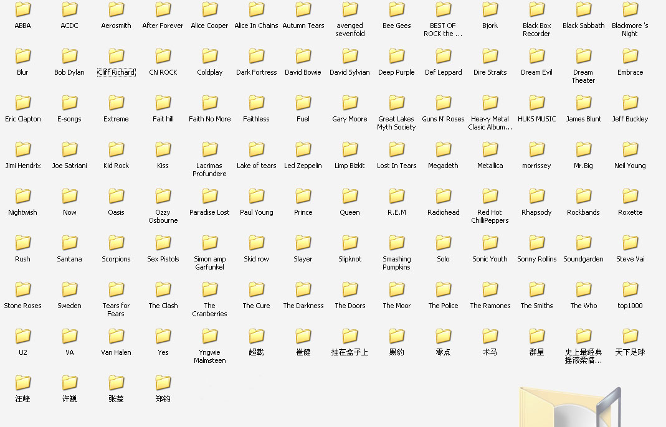Image resolution: width=666 pixels, height=427 pixels.
Task: Click the "Alice In Chains" label
Action: [x=256, y=26]
